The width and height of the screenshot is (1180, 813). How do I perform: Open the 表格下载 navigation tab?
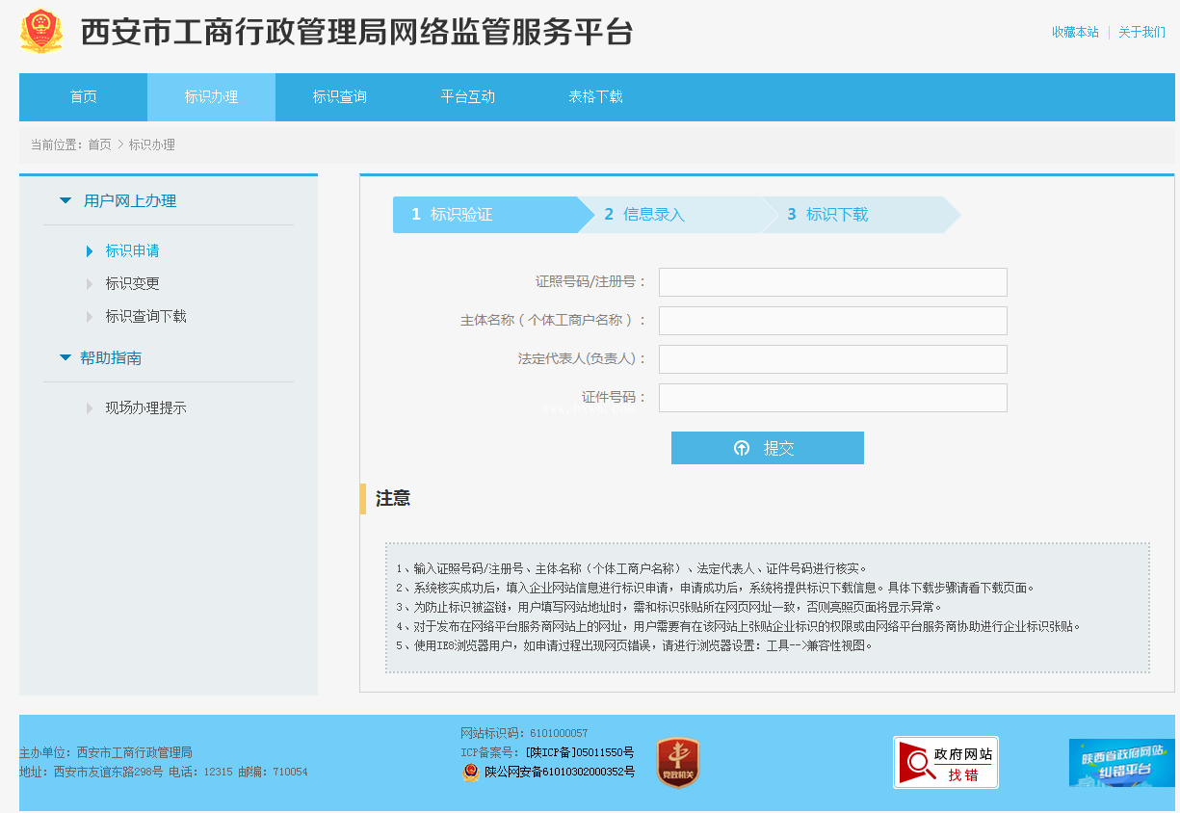[595, 97]
